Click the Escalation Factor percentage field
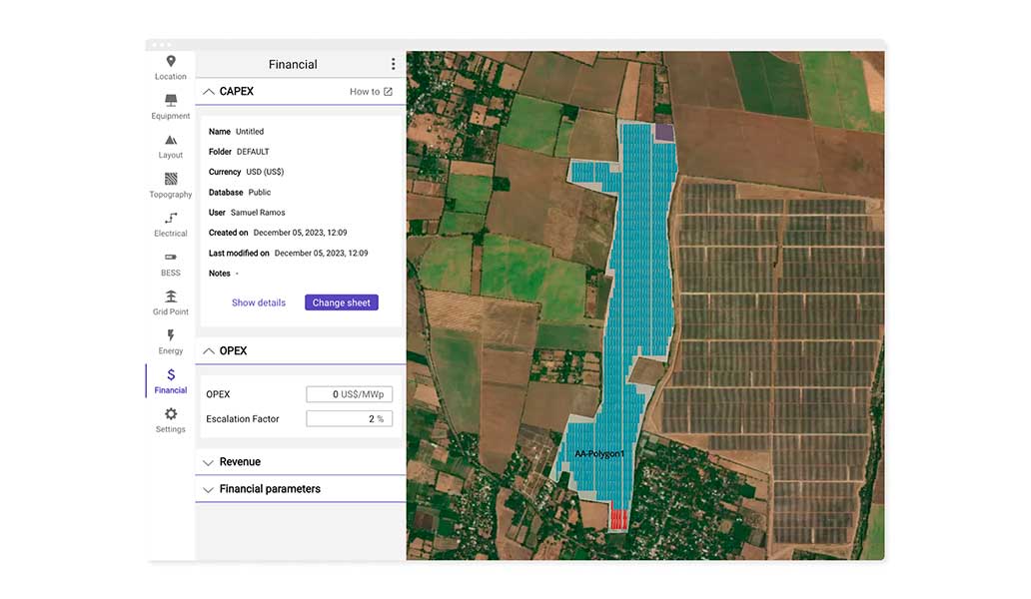 348,419
